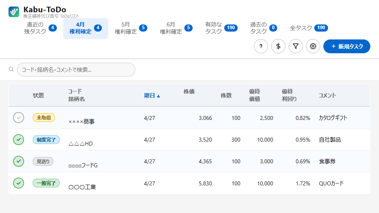379x213 pixels.
Task: Toggle completion check for □□□□フードG
Action: (x=19, y=161)
